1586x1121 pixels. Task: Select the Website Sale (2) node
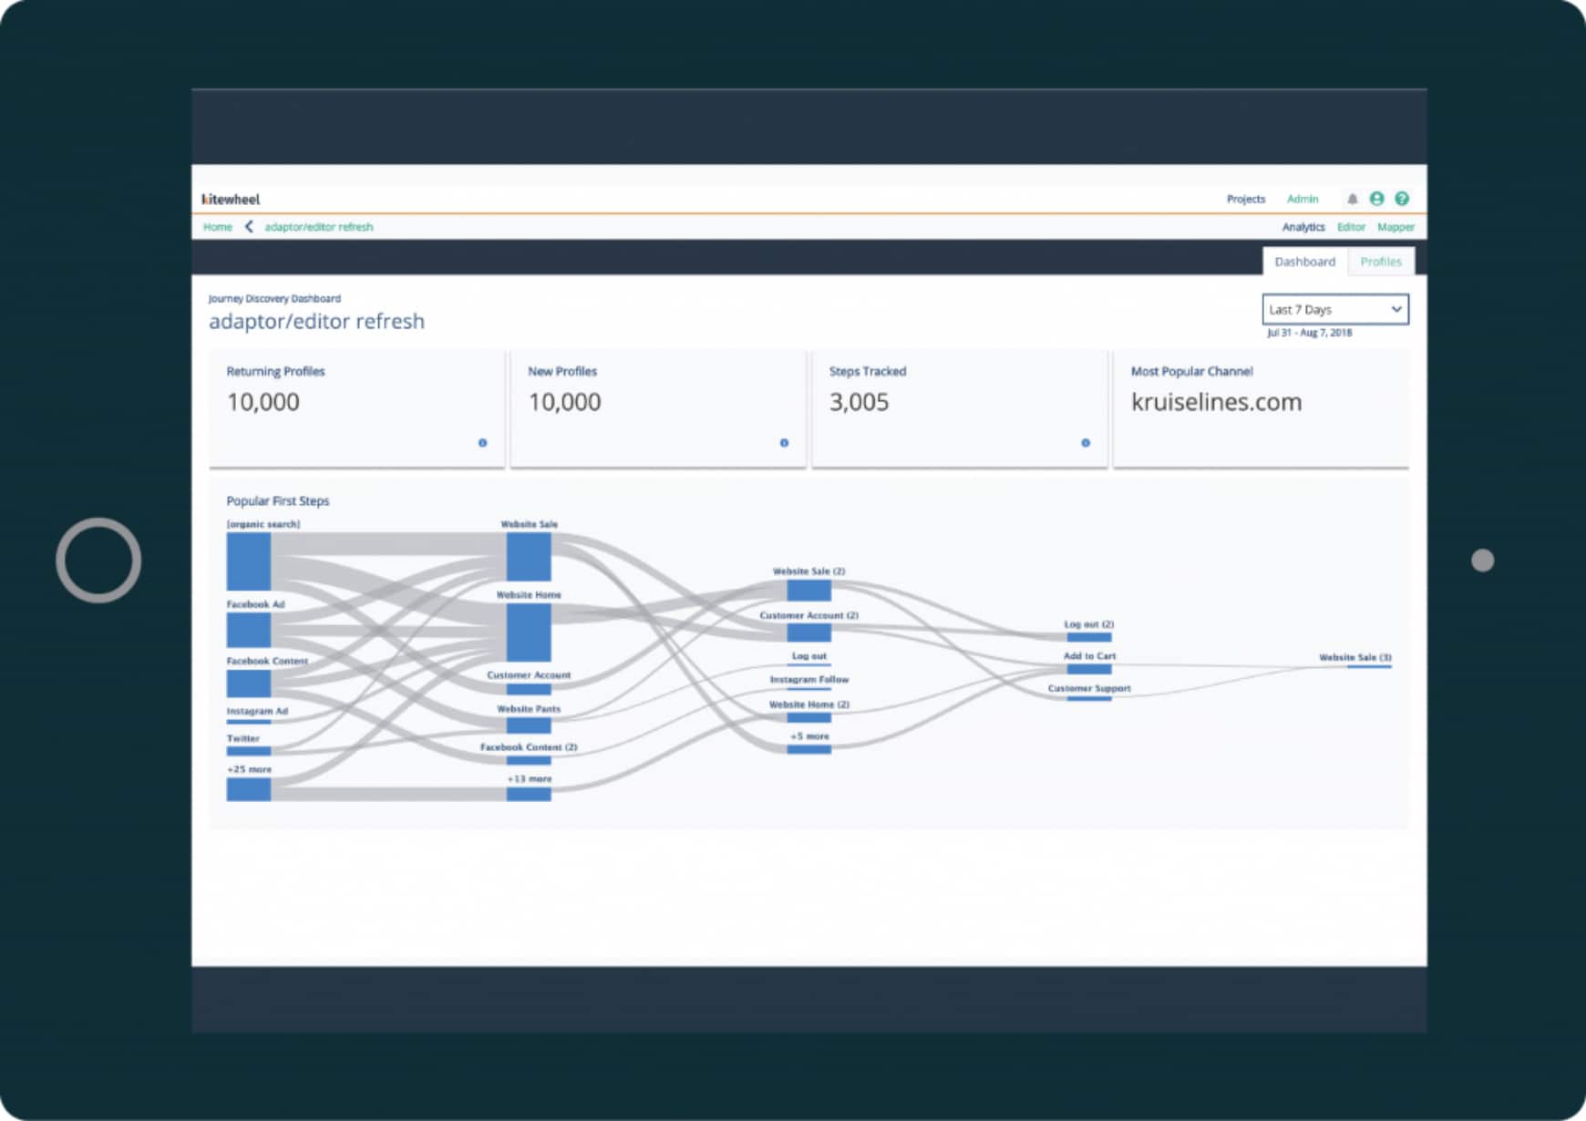click(x=809, y=591)
